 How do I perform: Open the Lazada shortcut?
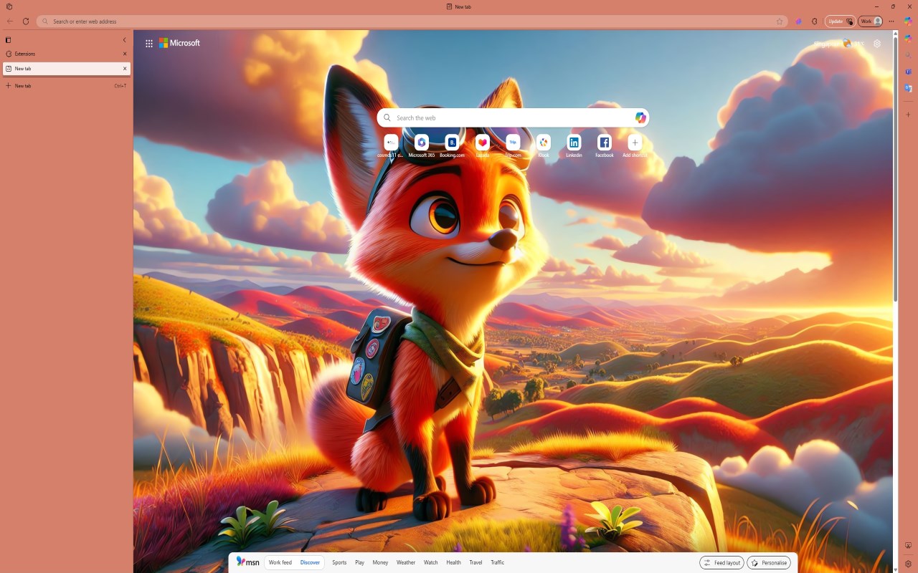click(x=483, y=145)
